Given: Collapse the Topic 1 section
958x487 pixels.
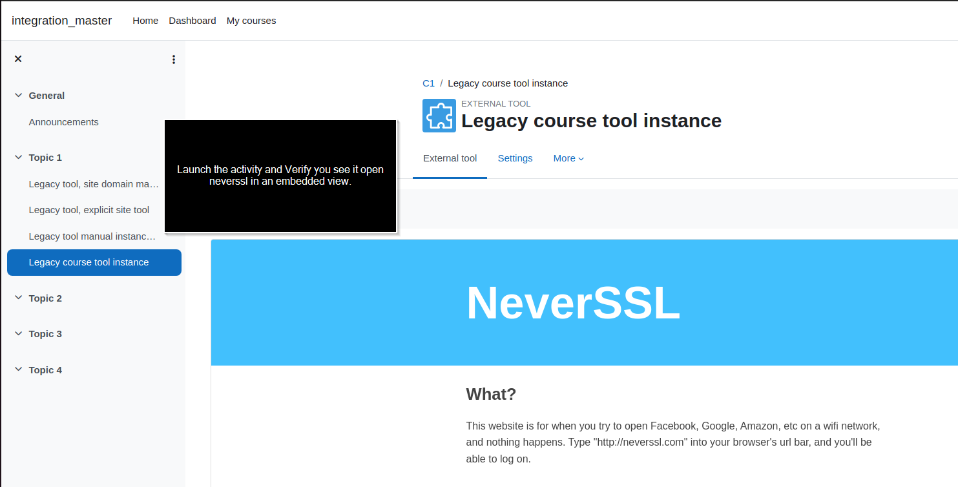Looking at the screenshot, I should coord(19,158).
